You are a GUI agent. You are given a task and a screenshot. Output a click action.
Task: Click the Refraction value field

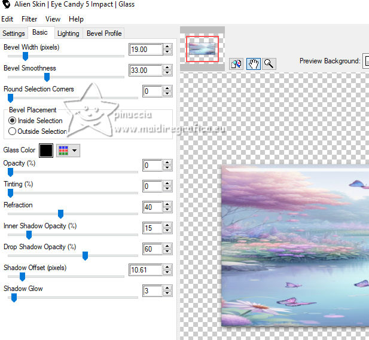[x=153, y=207]
